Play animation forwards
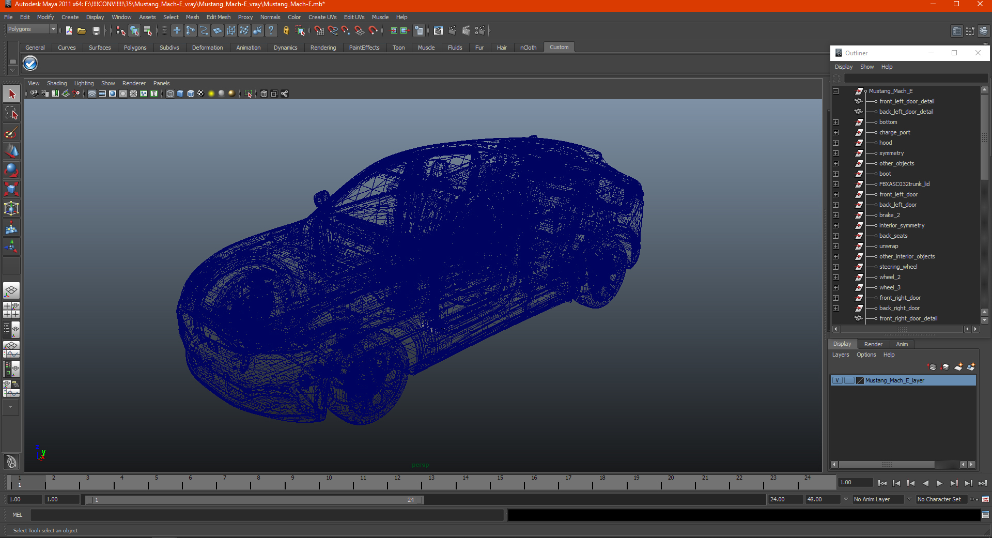This screenshot has height=538, width=992. (939, 483)
